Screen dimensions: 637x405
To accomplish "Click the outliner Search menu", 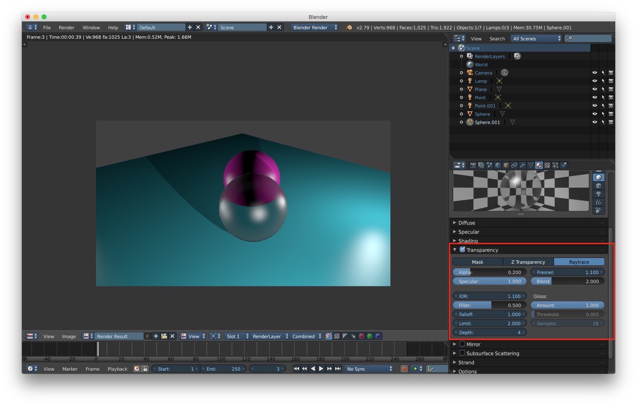I will tap(497, 38).
